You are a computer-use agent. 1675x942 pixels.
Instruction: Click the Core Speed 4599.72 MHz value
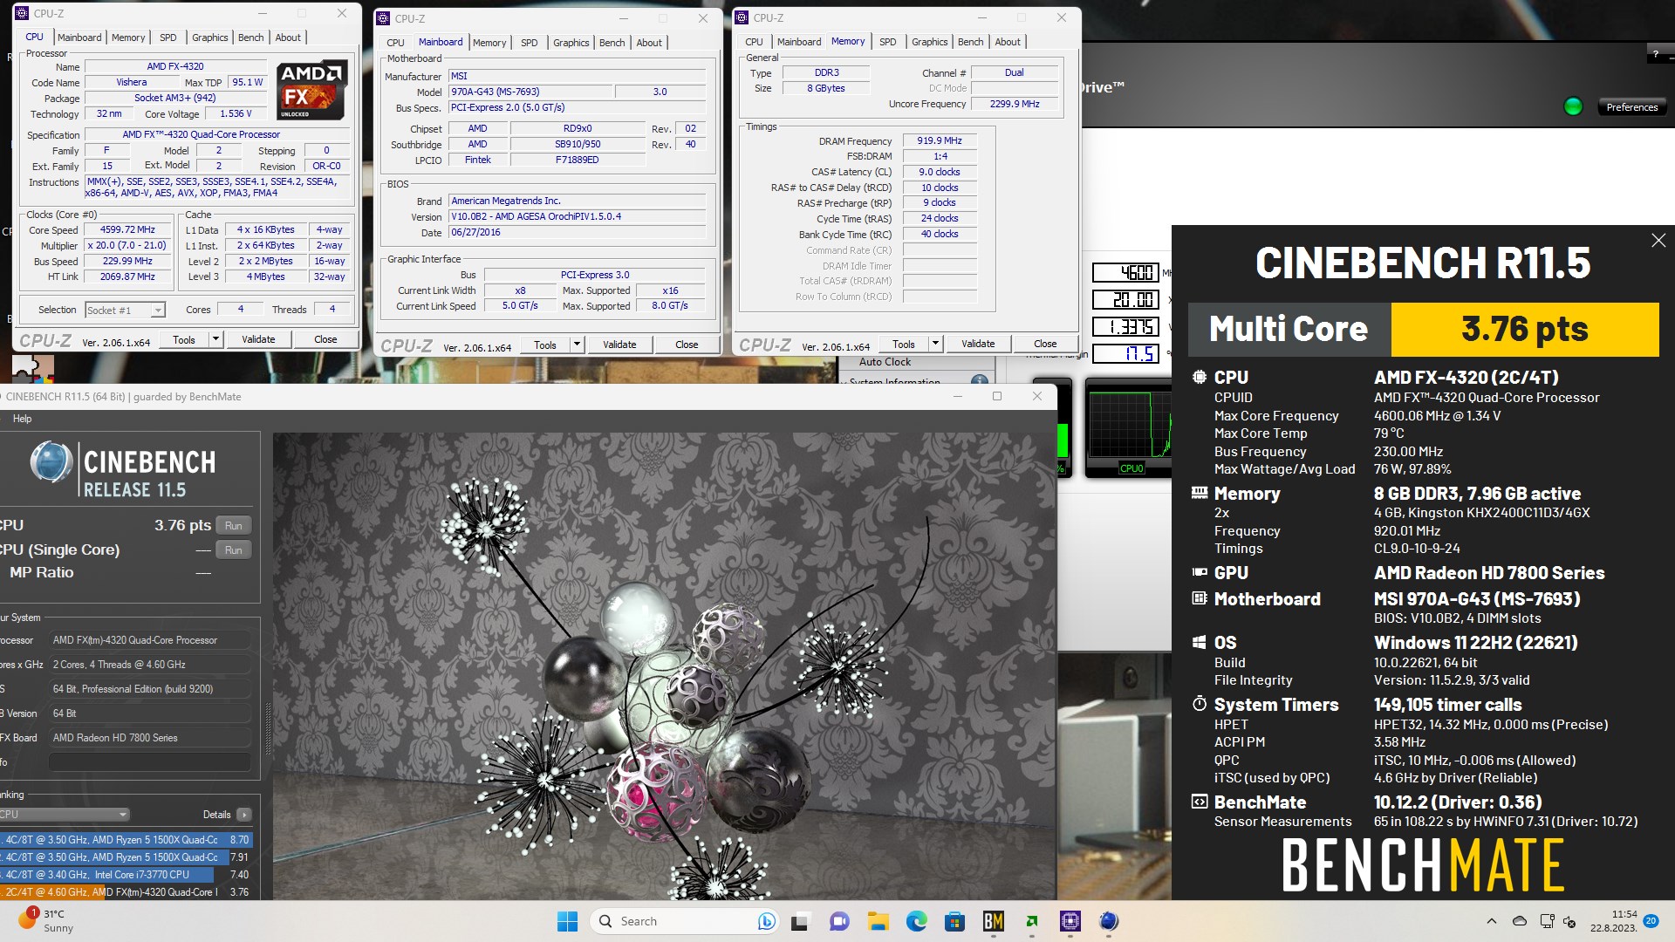point(126,230)
